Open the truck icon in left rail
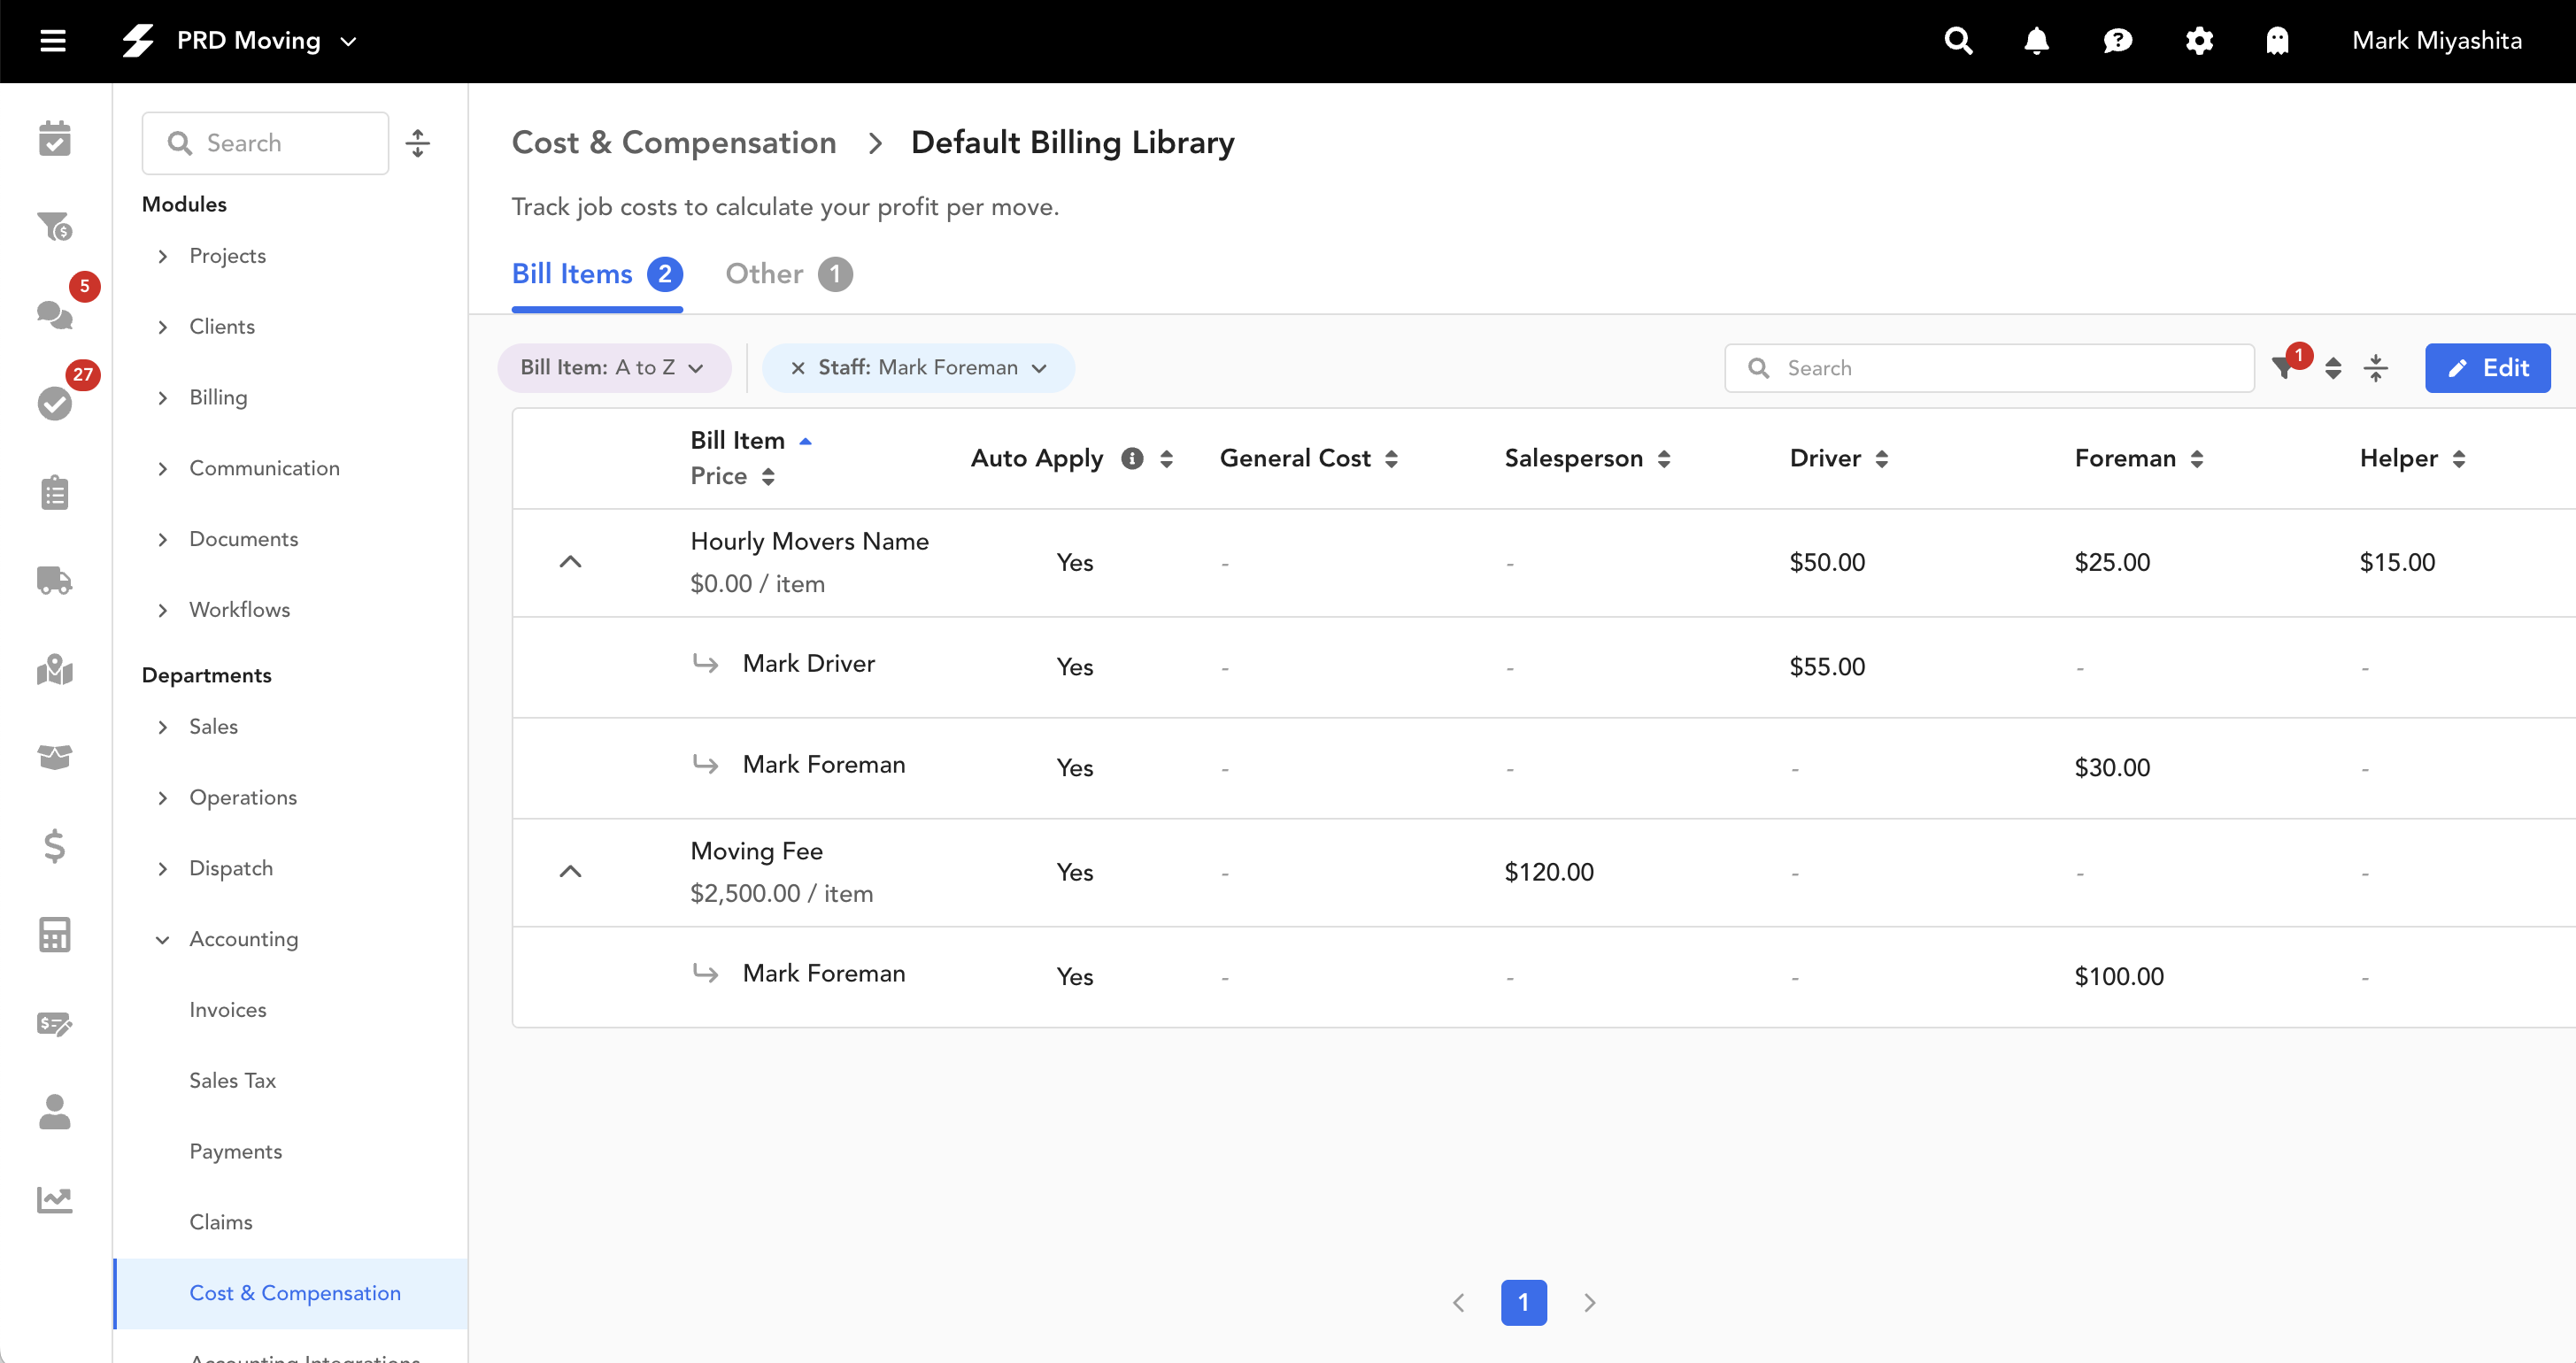Image resolution: width=2576 pixels, height=1363 pixels. pyautogui.click(x=54, y=581)
